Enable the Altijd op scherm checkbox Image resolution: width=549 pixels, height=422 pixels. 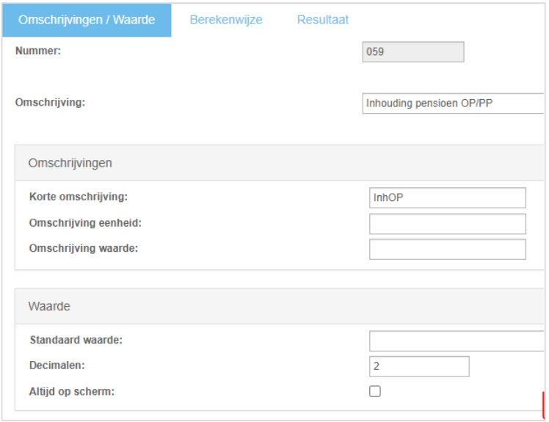(x=375, y=391)
